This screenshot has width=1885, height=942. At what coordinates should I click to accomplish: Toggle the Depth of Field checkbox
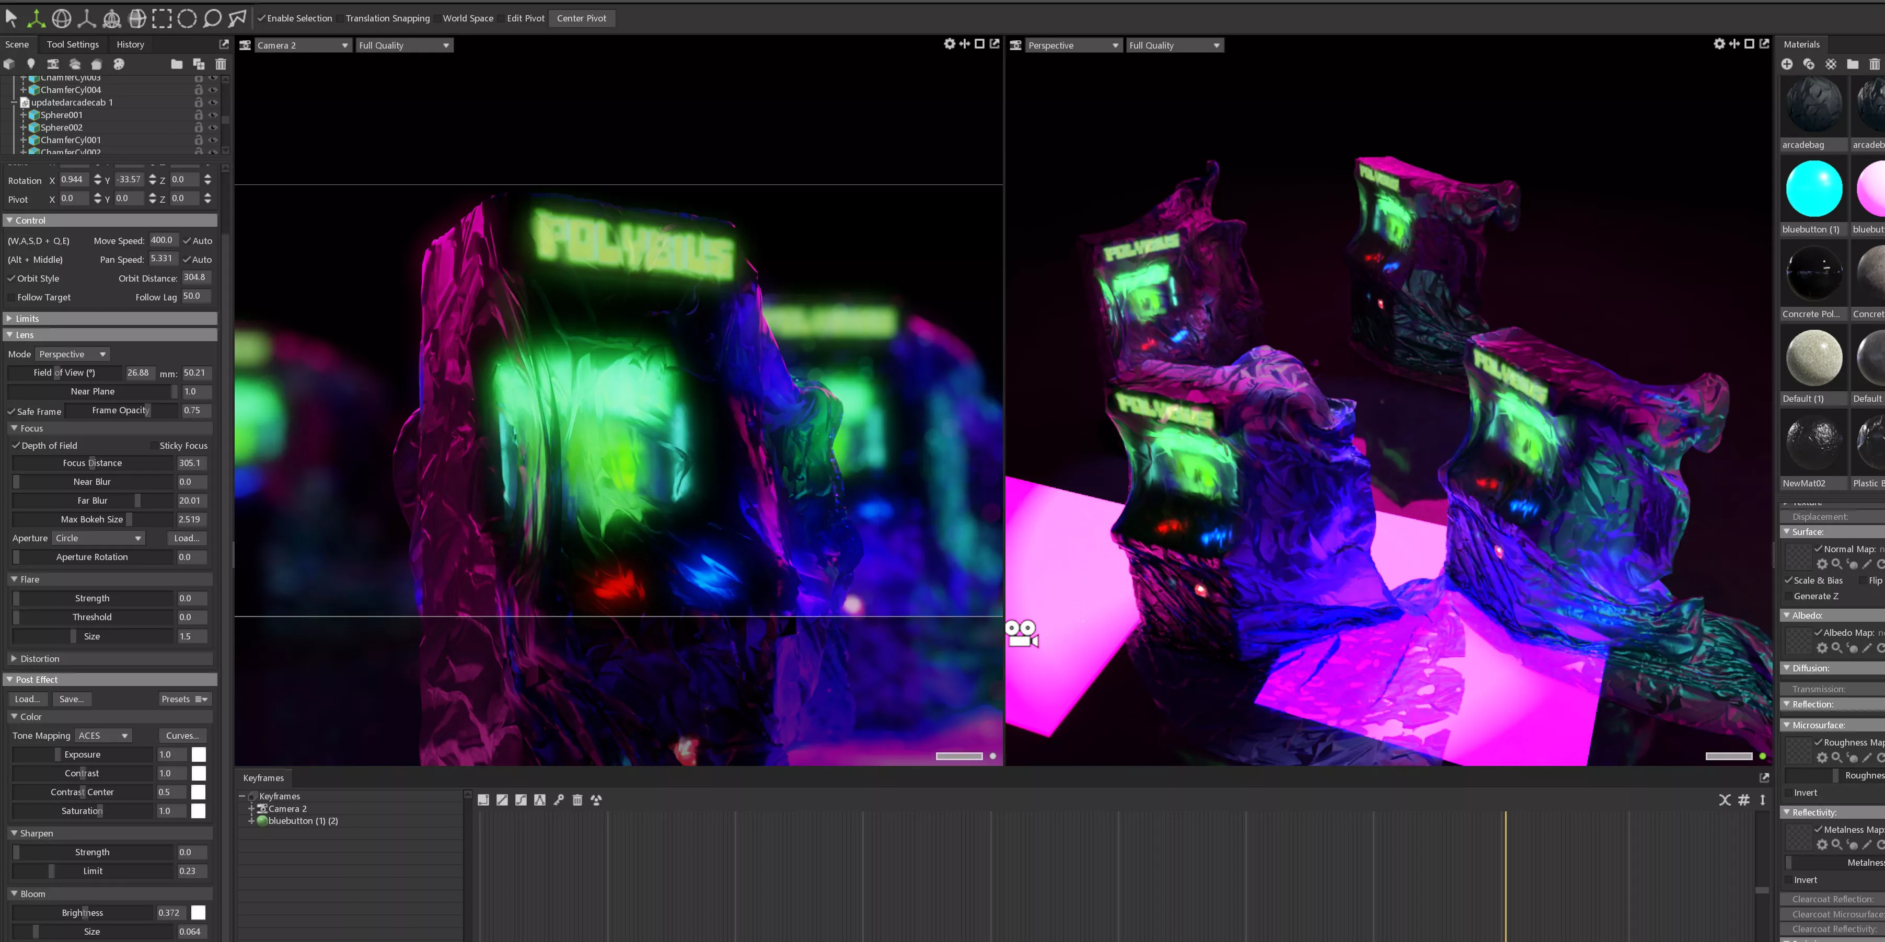click(16, 446)
